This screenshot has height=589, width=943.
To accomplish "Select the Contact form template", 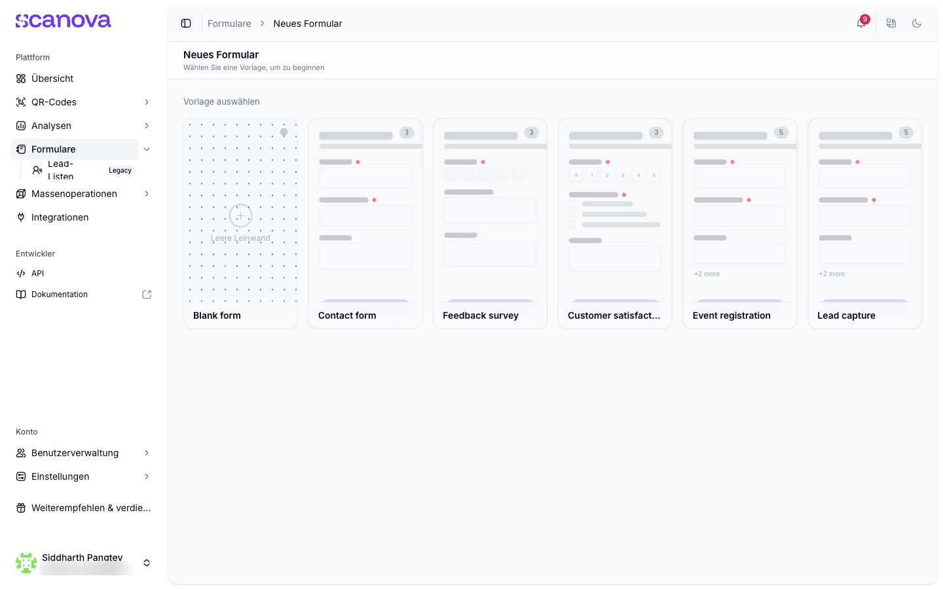I will pos(365,223).
